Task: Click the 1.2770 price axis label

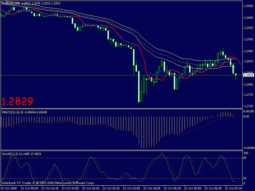Action: (x=248, y=95)
